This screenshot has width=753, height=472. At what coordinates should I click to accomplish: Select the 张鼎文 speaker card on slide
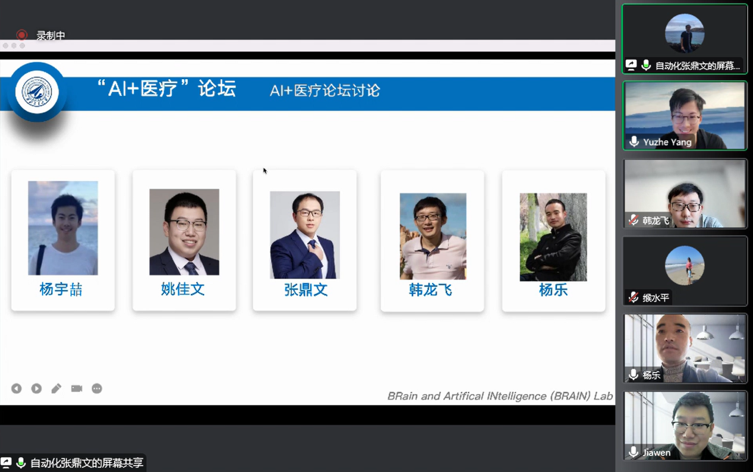(304, 240)
